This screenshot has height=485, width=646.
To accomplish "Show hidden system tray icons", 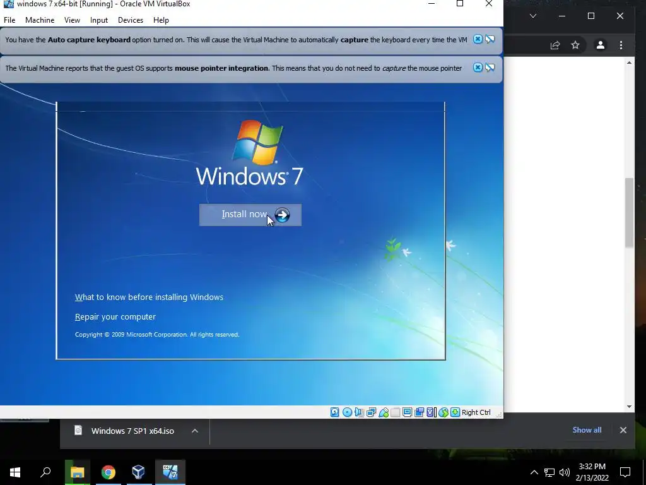I will tap(534, 472).
